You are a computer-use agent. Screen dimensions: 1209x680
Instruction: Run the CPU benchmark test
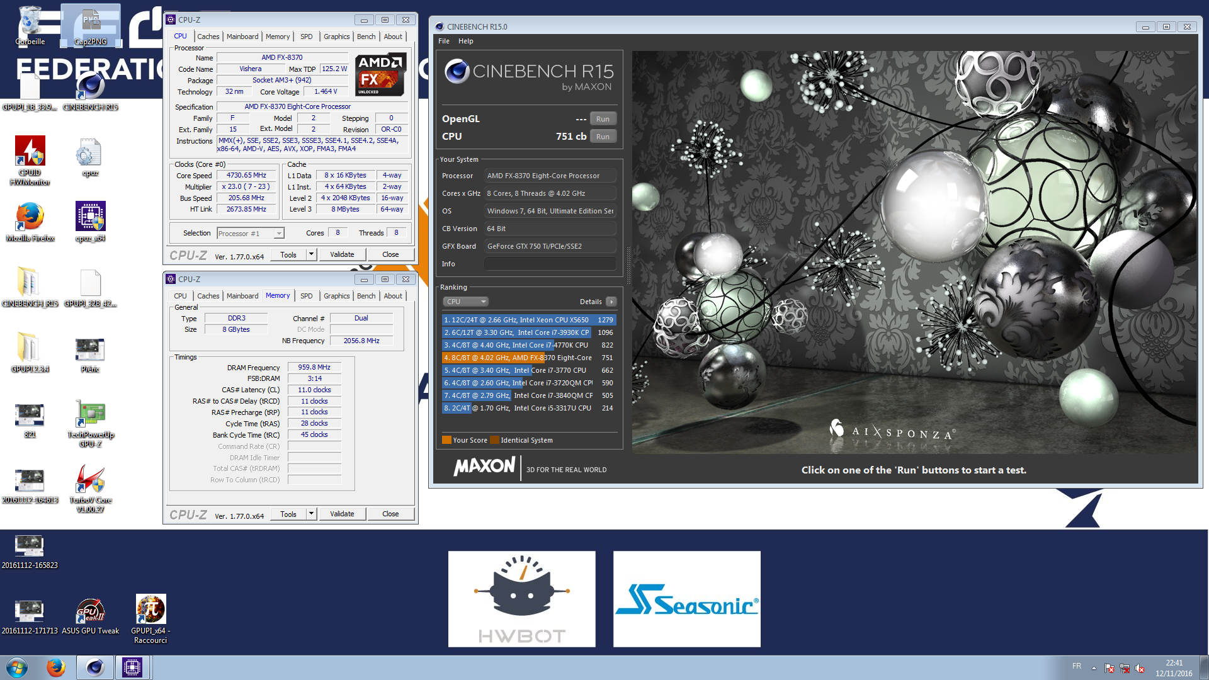[x=603, y=137]
